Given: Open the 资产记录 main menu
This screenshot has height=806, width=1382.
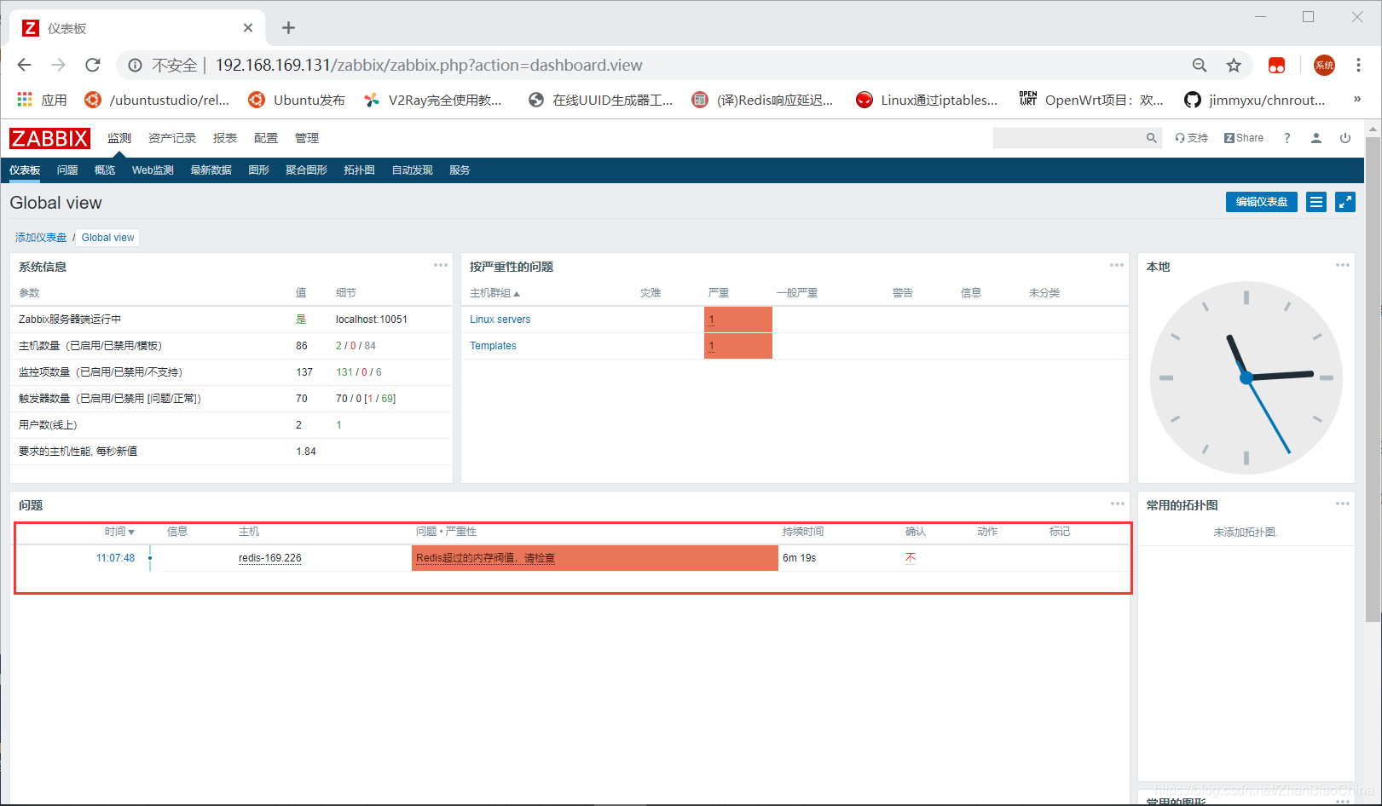Looking at the screenshot, I should tap(172, 138).
